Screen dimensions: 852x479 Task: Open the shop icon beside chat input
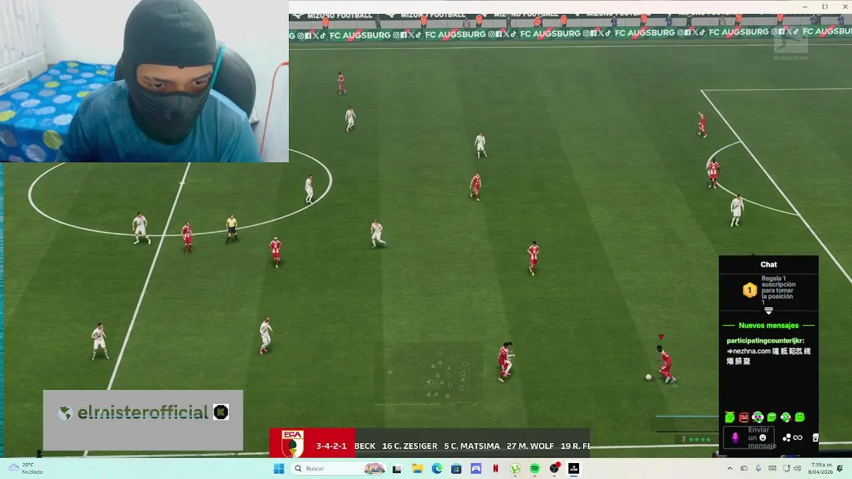point(815,438)
